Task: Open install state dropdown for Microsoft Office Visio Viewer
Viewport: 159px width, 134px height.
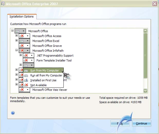Action: click(24, 90)
